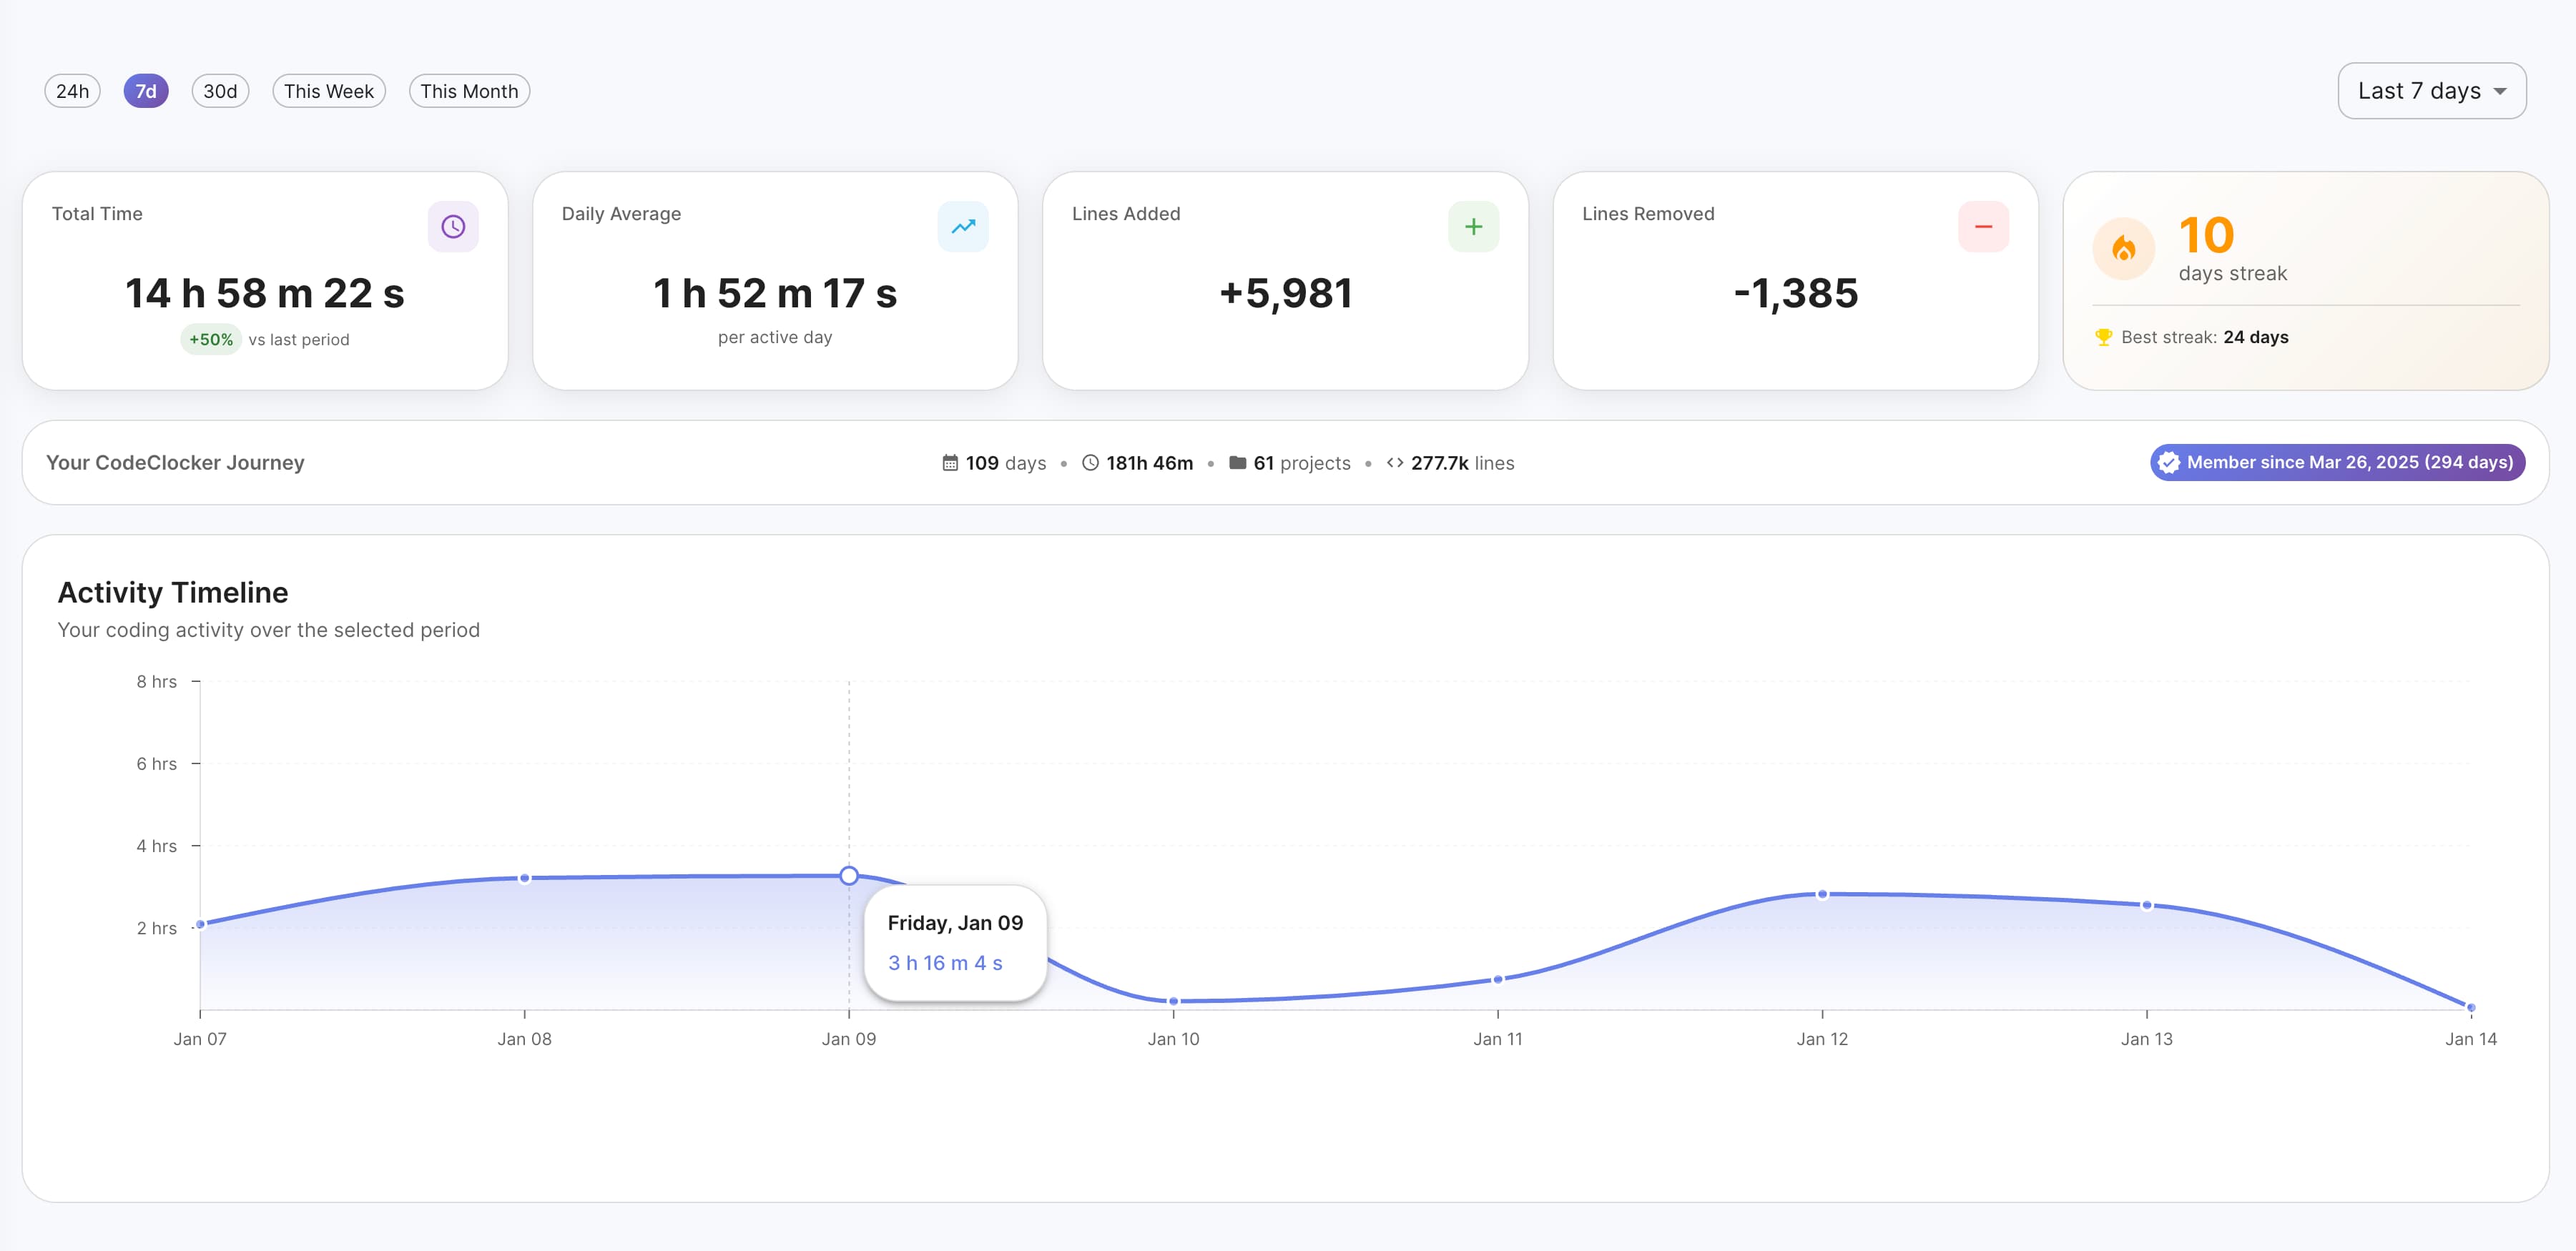This screenshot has height=1251, width=2576.
Task: Select the flame streak icon
Action: pyautogui.click(x=2123, y=249)
